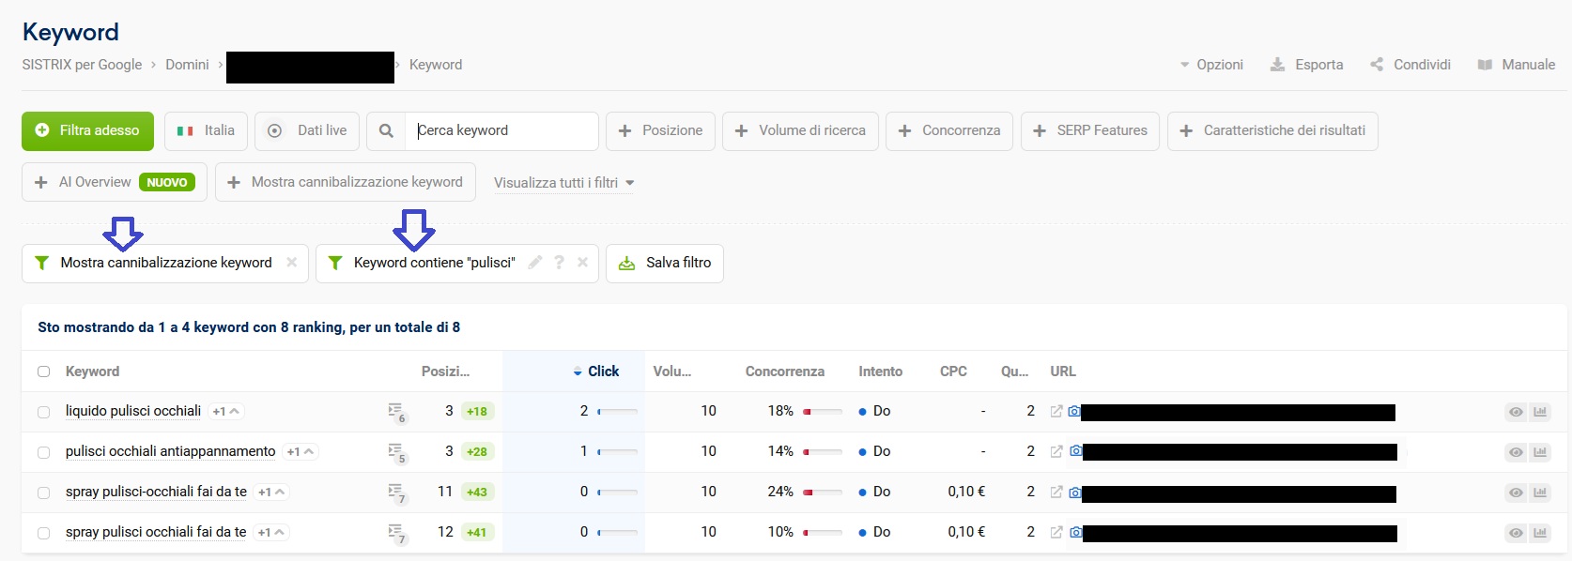Open the Opzioni dropdown menu
This screenshot has height=561, width=1572.
[1211, 65]
